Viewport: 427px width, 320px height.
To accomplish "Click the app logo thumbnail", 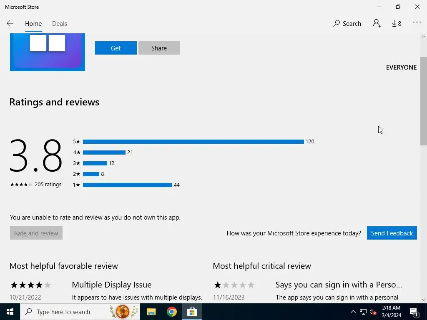I will pos(48,52).
